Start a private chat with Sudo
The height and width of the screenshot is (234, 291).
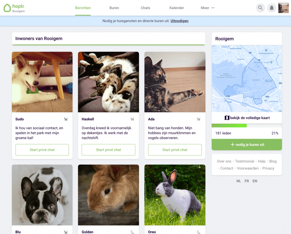[42, 150]
